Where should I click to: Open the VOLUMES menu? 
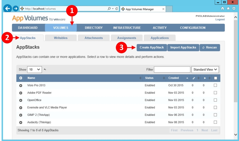[61, 28]
